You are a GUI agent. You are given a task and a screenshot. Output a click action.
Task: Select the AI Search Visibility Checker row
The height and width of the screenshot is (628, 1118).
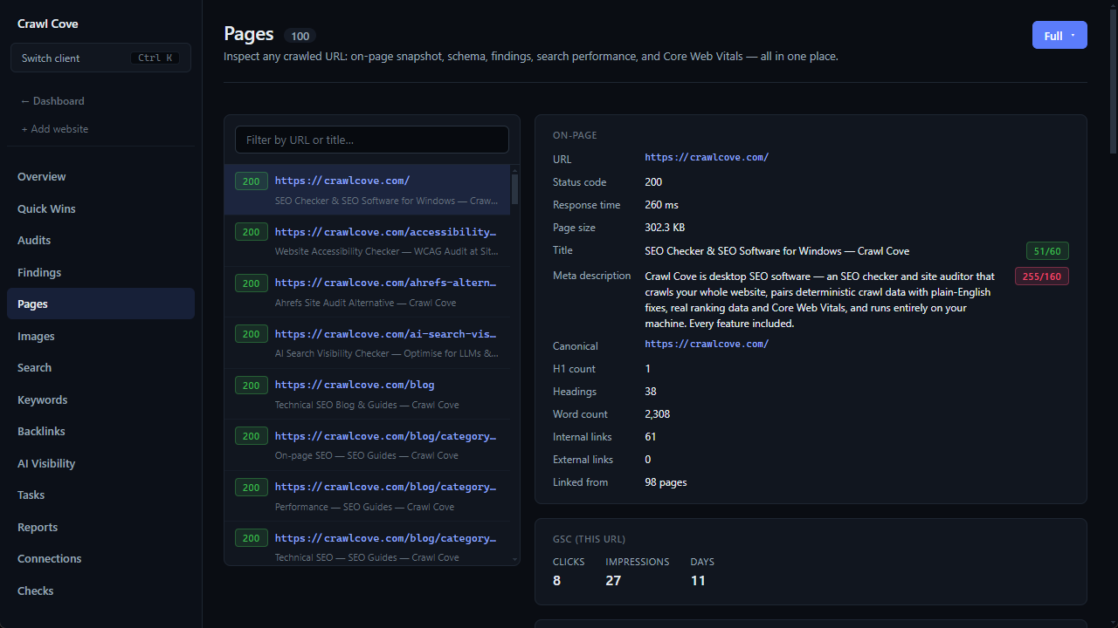[x=367, y=343]
